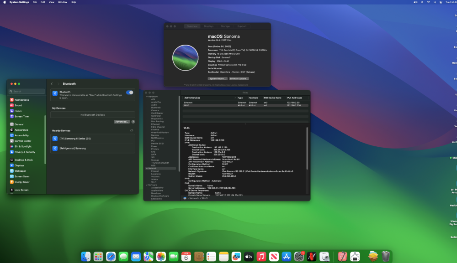
Task: Launch Safari from the Dock
Action: (111, 257)
